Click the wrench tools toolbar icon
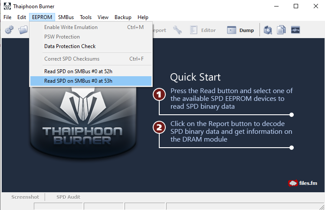325x210 pixels. (x=177, y=30)
